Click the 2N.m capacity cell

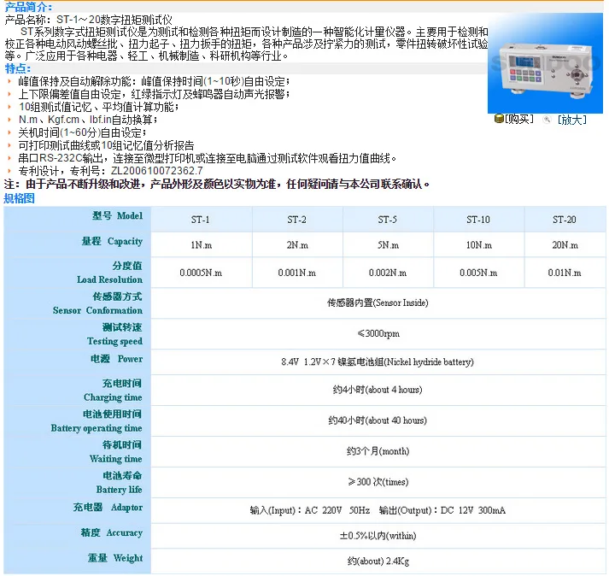click(x=297, y=245)
